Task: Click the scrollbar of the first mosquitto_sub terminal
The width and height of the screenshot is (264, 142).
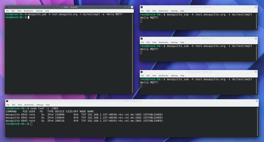Action: point(256,21)
